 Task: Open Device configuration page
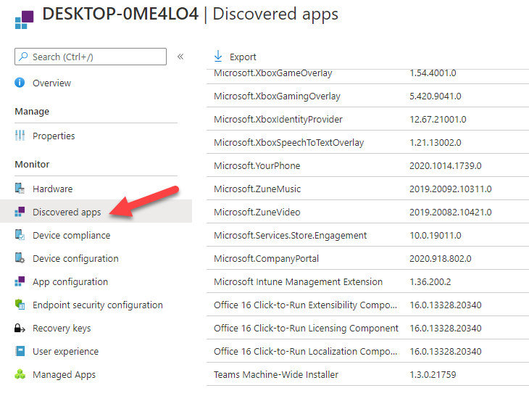tap(75, 259)
